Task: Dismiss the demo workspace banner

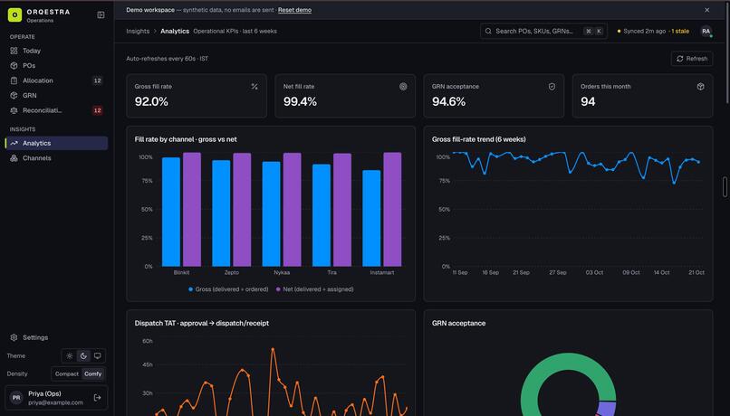Action: [706, 10]
